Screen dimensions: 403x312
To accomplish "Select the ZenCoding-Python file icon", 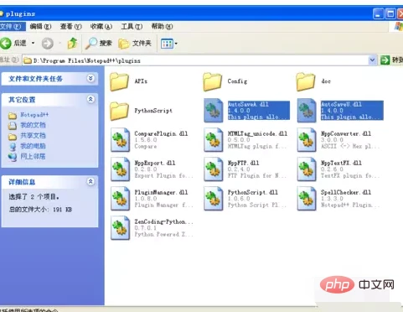I will click(121, 228).
